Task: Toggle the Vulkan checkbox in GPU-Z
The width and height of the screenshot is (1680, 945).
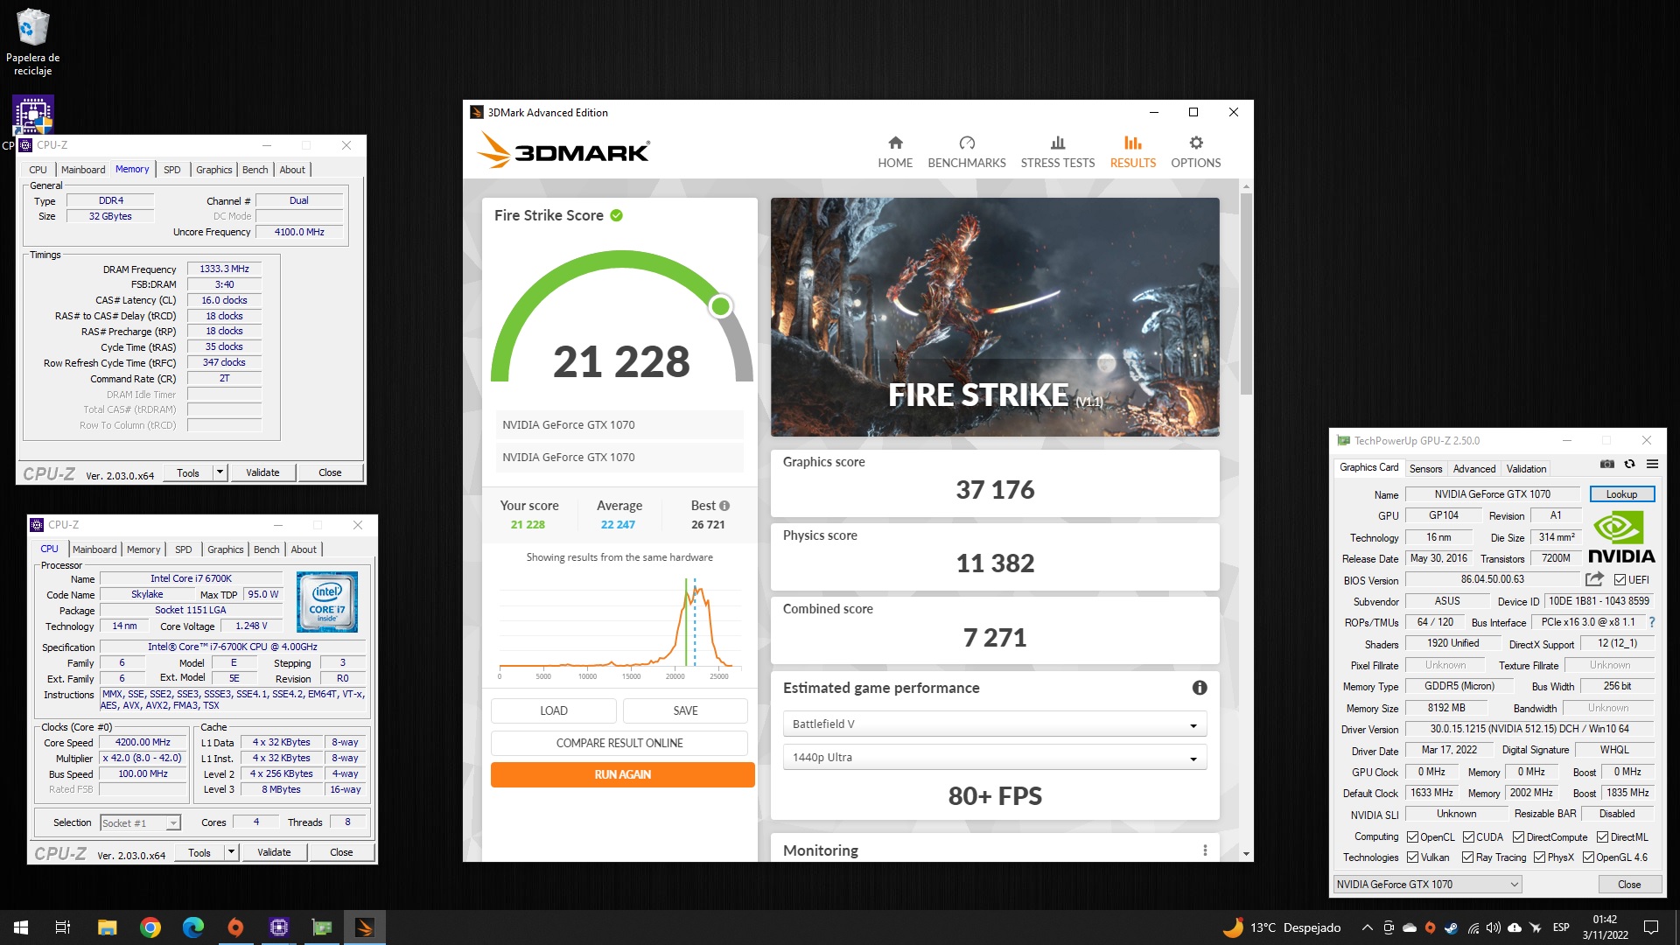Action: [1412, 857]
